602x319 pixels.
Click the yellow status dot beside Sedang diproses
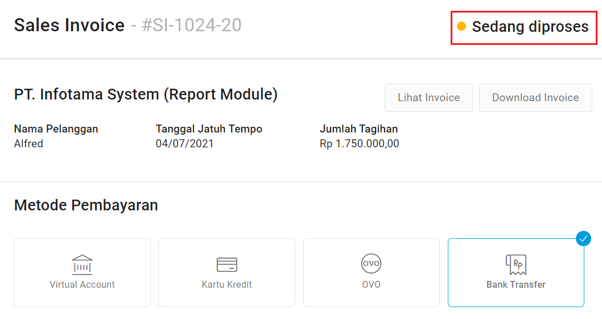(x=461, y=26)
